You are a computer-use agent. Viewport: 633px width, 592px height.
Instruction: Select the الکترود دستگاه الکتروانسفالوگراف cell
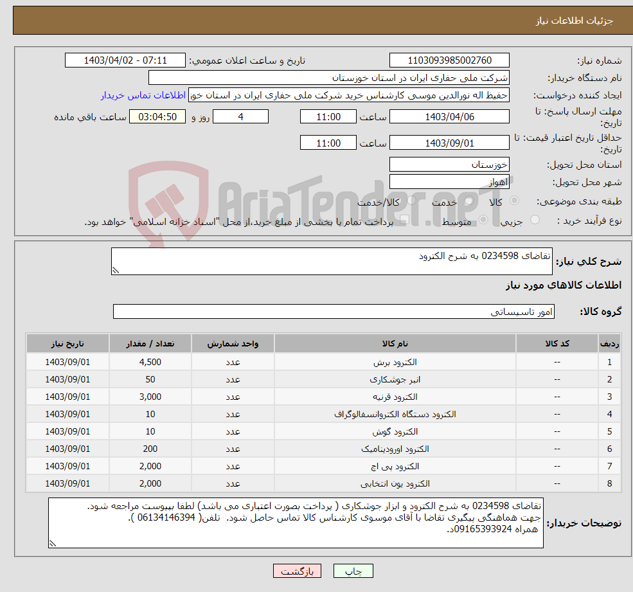pyautogui.click(x=395, y=415)
